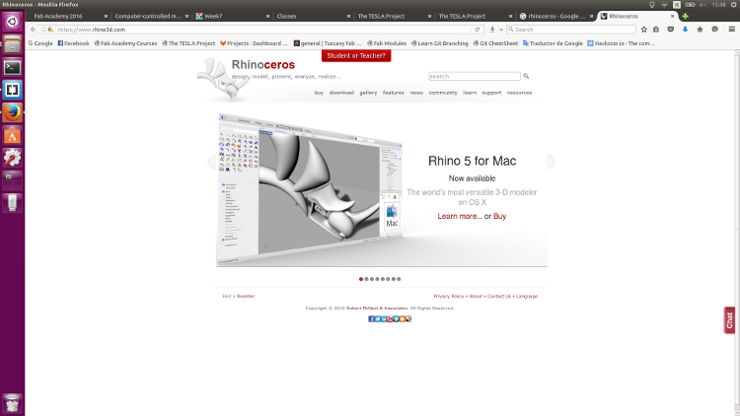Click the Privacy Policy footer link
Screen dimensions: 740x416
(x=448, y=296)
